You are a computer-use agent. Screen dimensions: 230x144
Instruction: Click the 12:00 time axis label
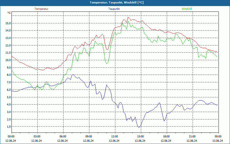[115, 137]
